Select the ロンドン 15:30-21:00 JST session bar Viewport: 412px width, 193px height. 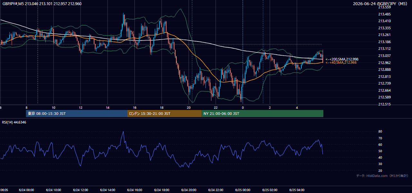[164, 114]
